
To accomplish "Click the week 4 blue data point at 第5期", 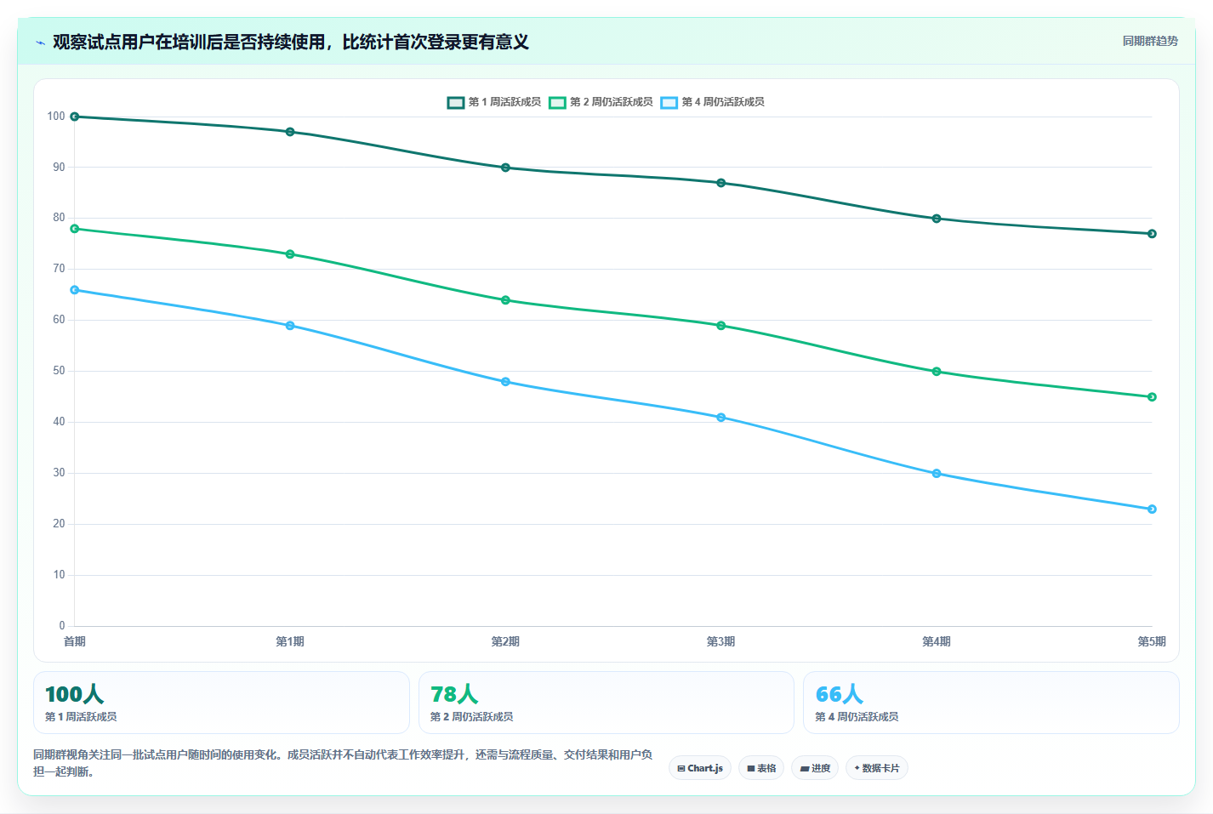I will tap(1152, 509).
